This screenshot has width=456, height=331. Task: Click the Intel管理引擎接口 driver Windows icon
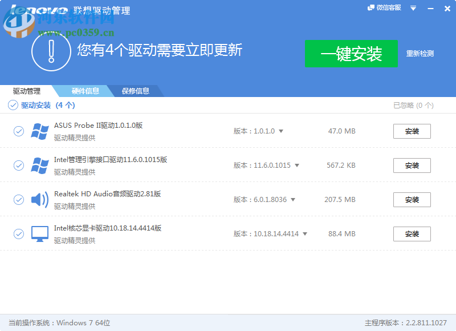[x=40, y=165]
